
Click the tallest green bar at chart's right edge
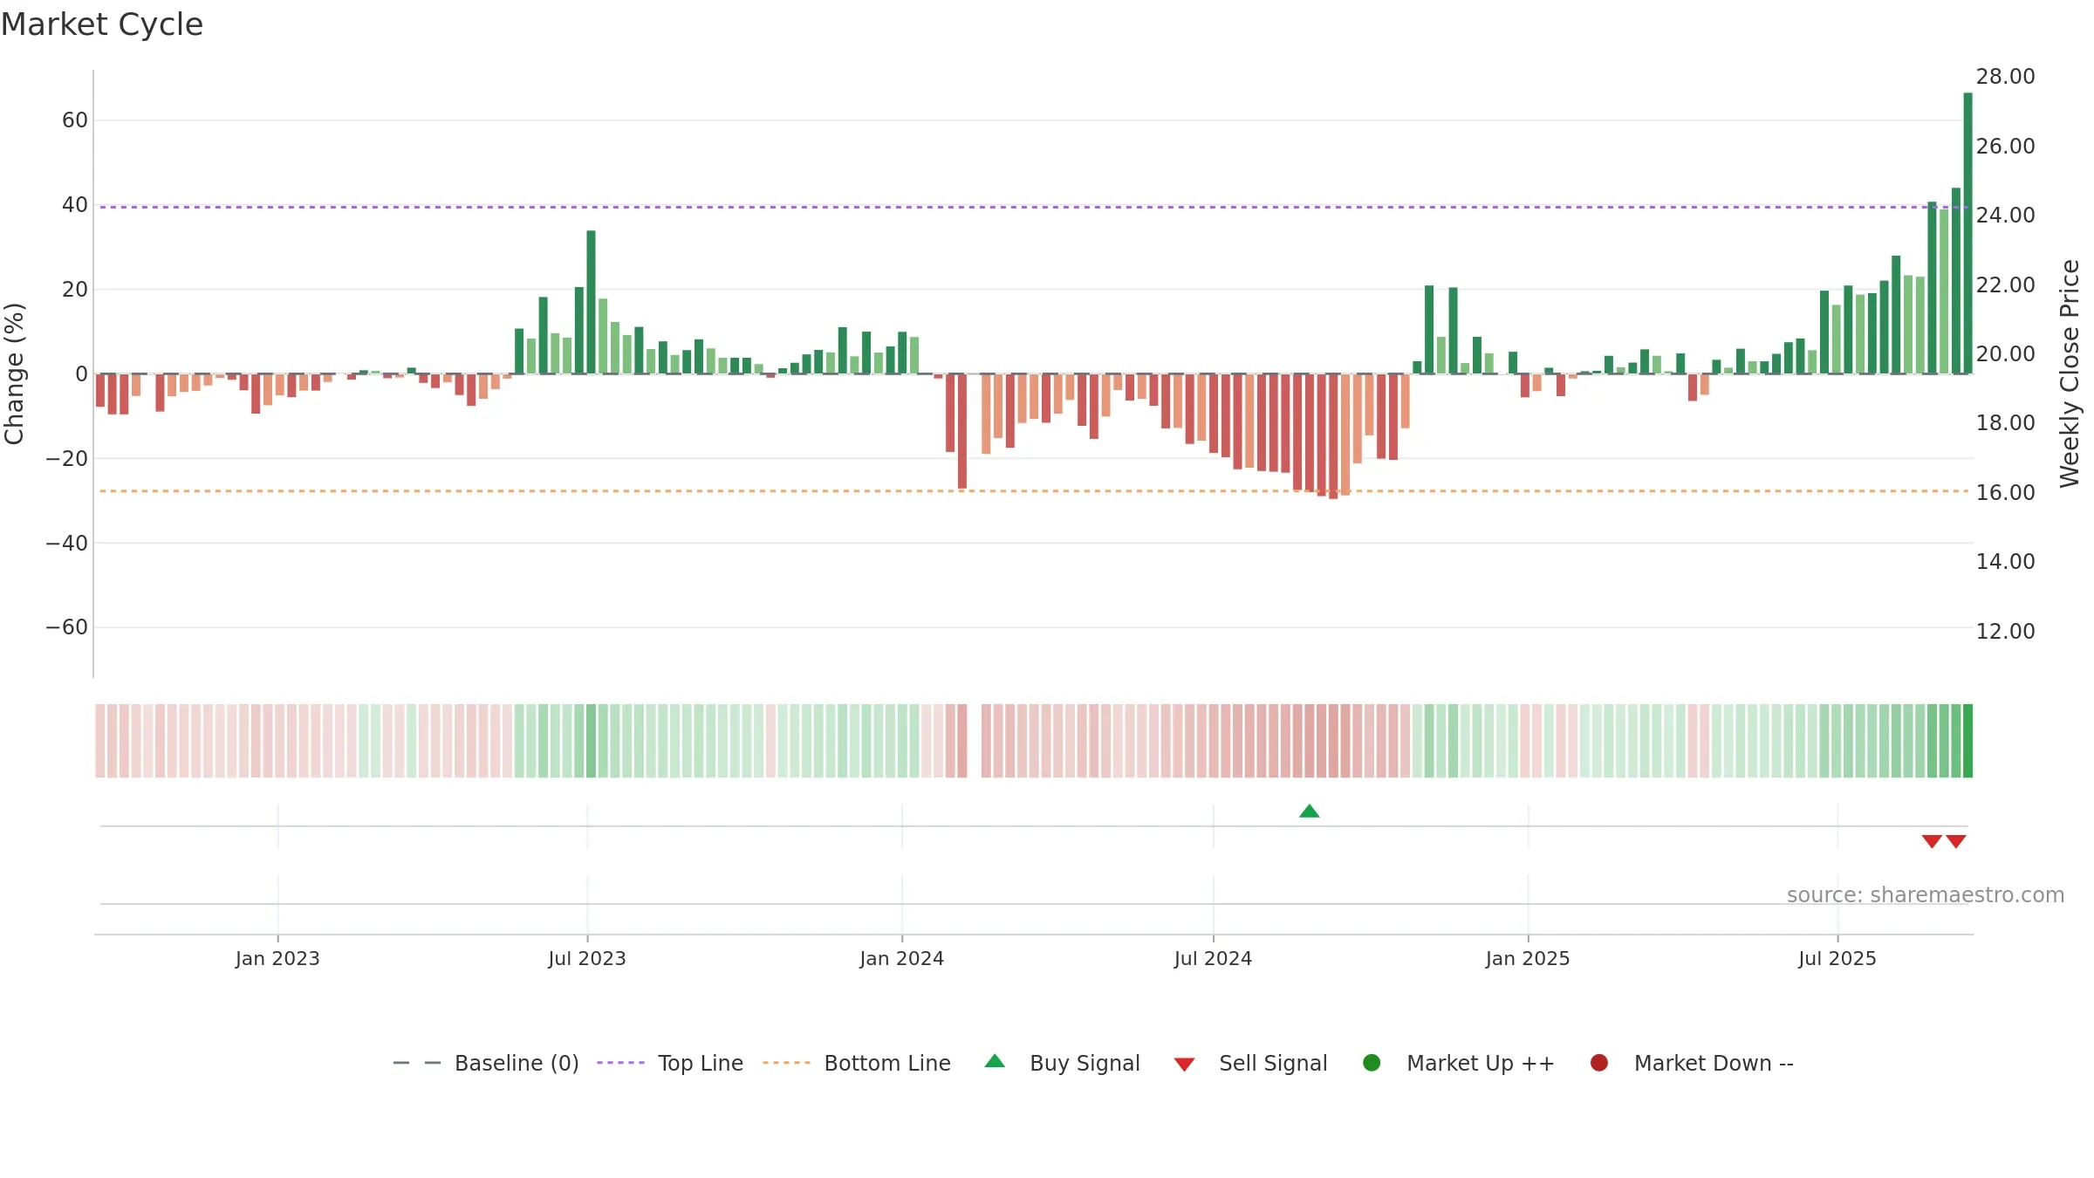1967,233
